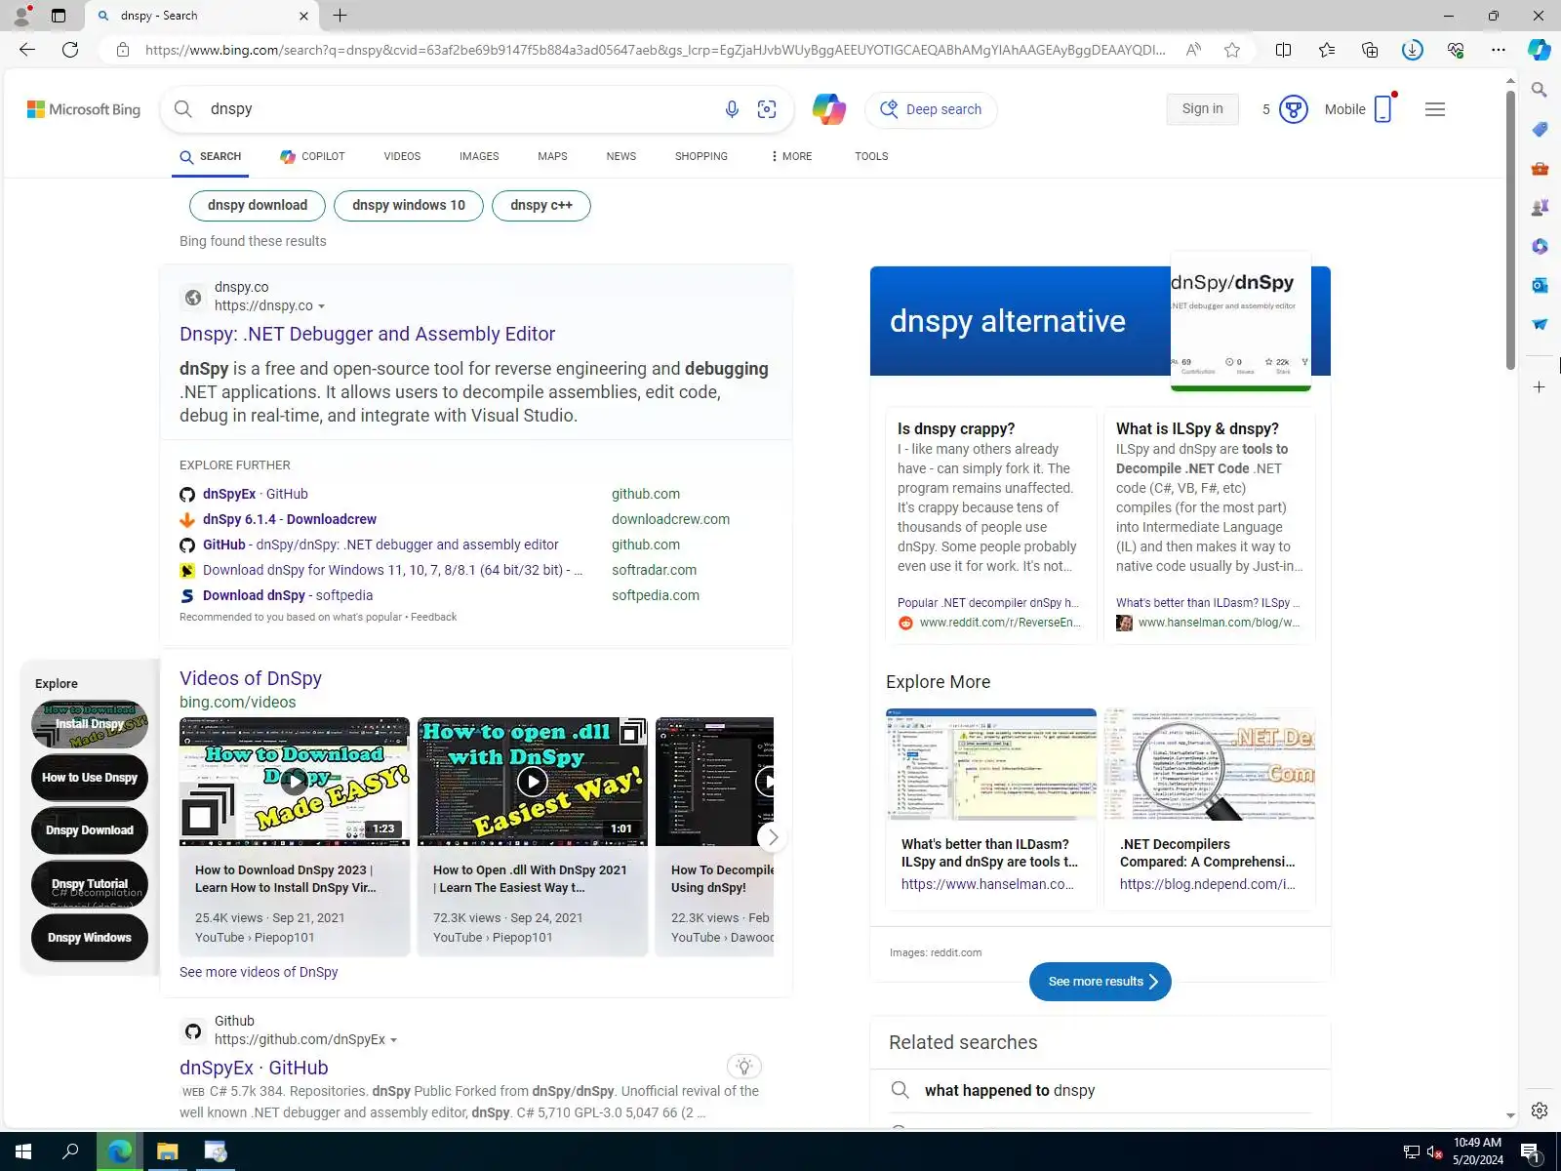Open Browser essentials heart icon
Viewport: 1561px width, 1171px height.
tap(1456, 50)
